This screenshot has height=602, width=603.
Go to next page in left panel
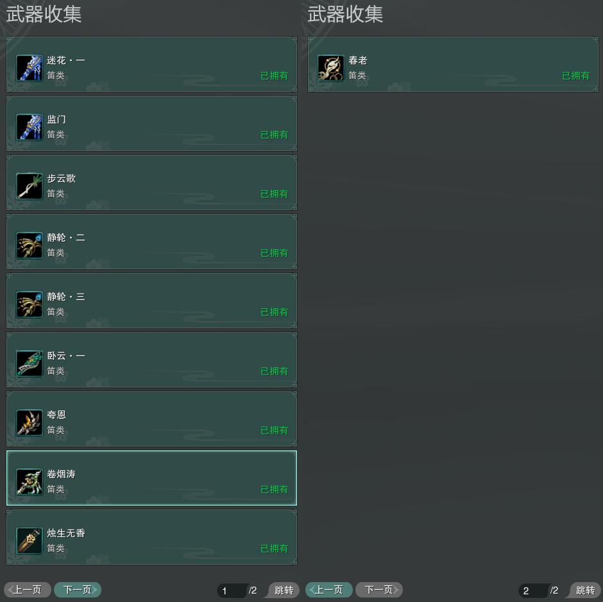(78, 590)
